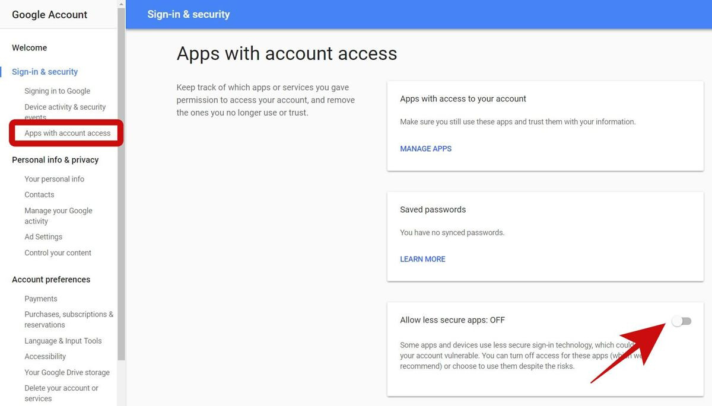Go to the Welcome page

click(x=29, y=48)
